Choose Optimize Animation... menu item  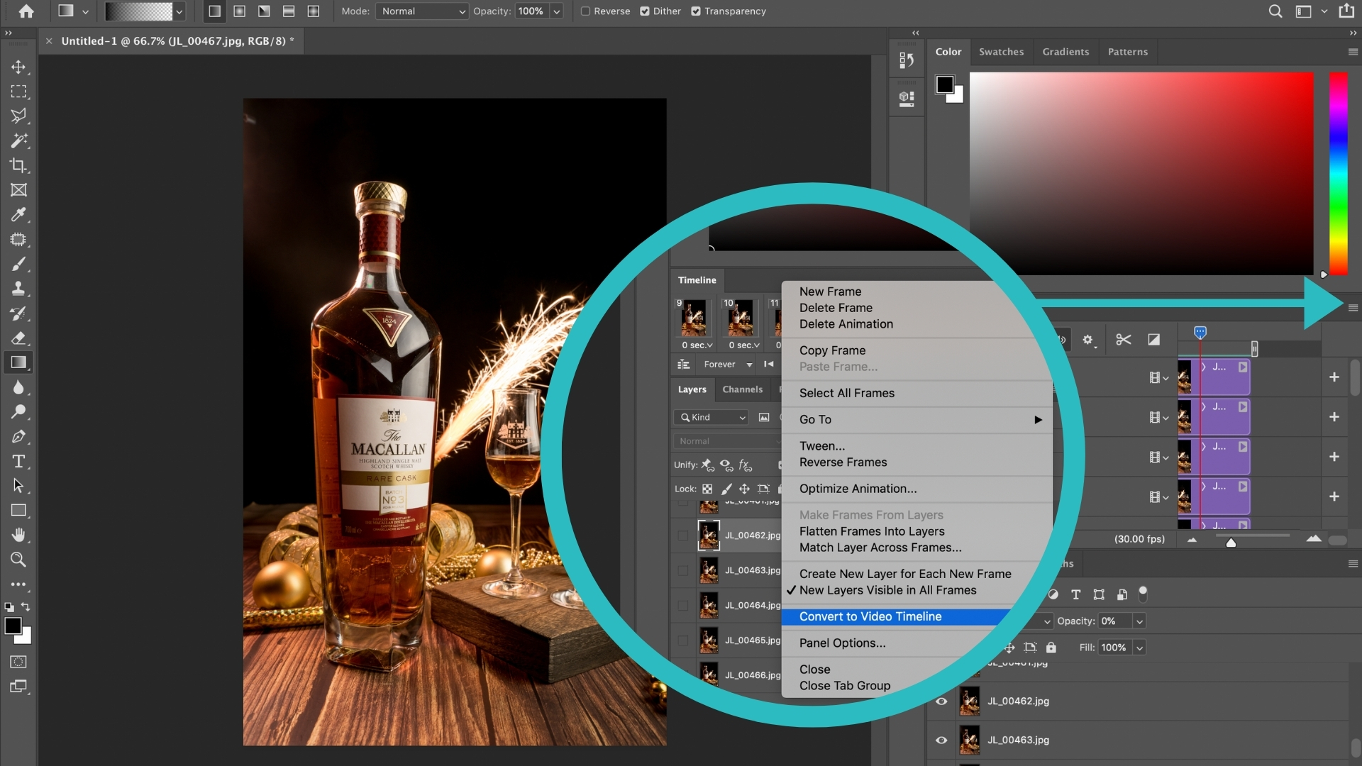click(858, 489)
